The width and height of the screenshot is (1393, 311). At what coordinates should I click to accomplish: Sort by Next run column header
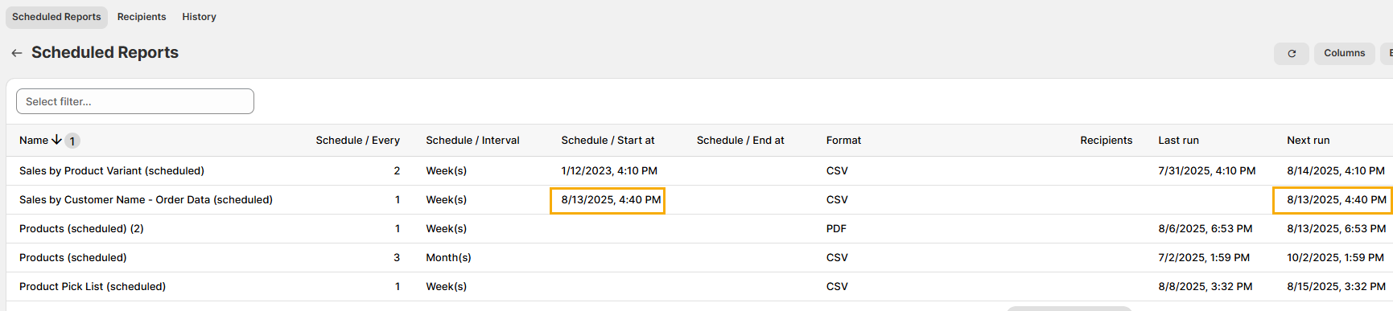1308,141
